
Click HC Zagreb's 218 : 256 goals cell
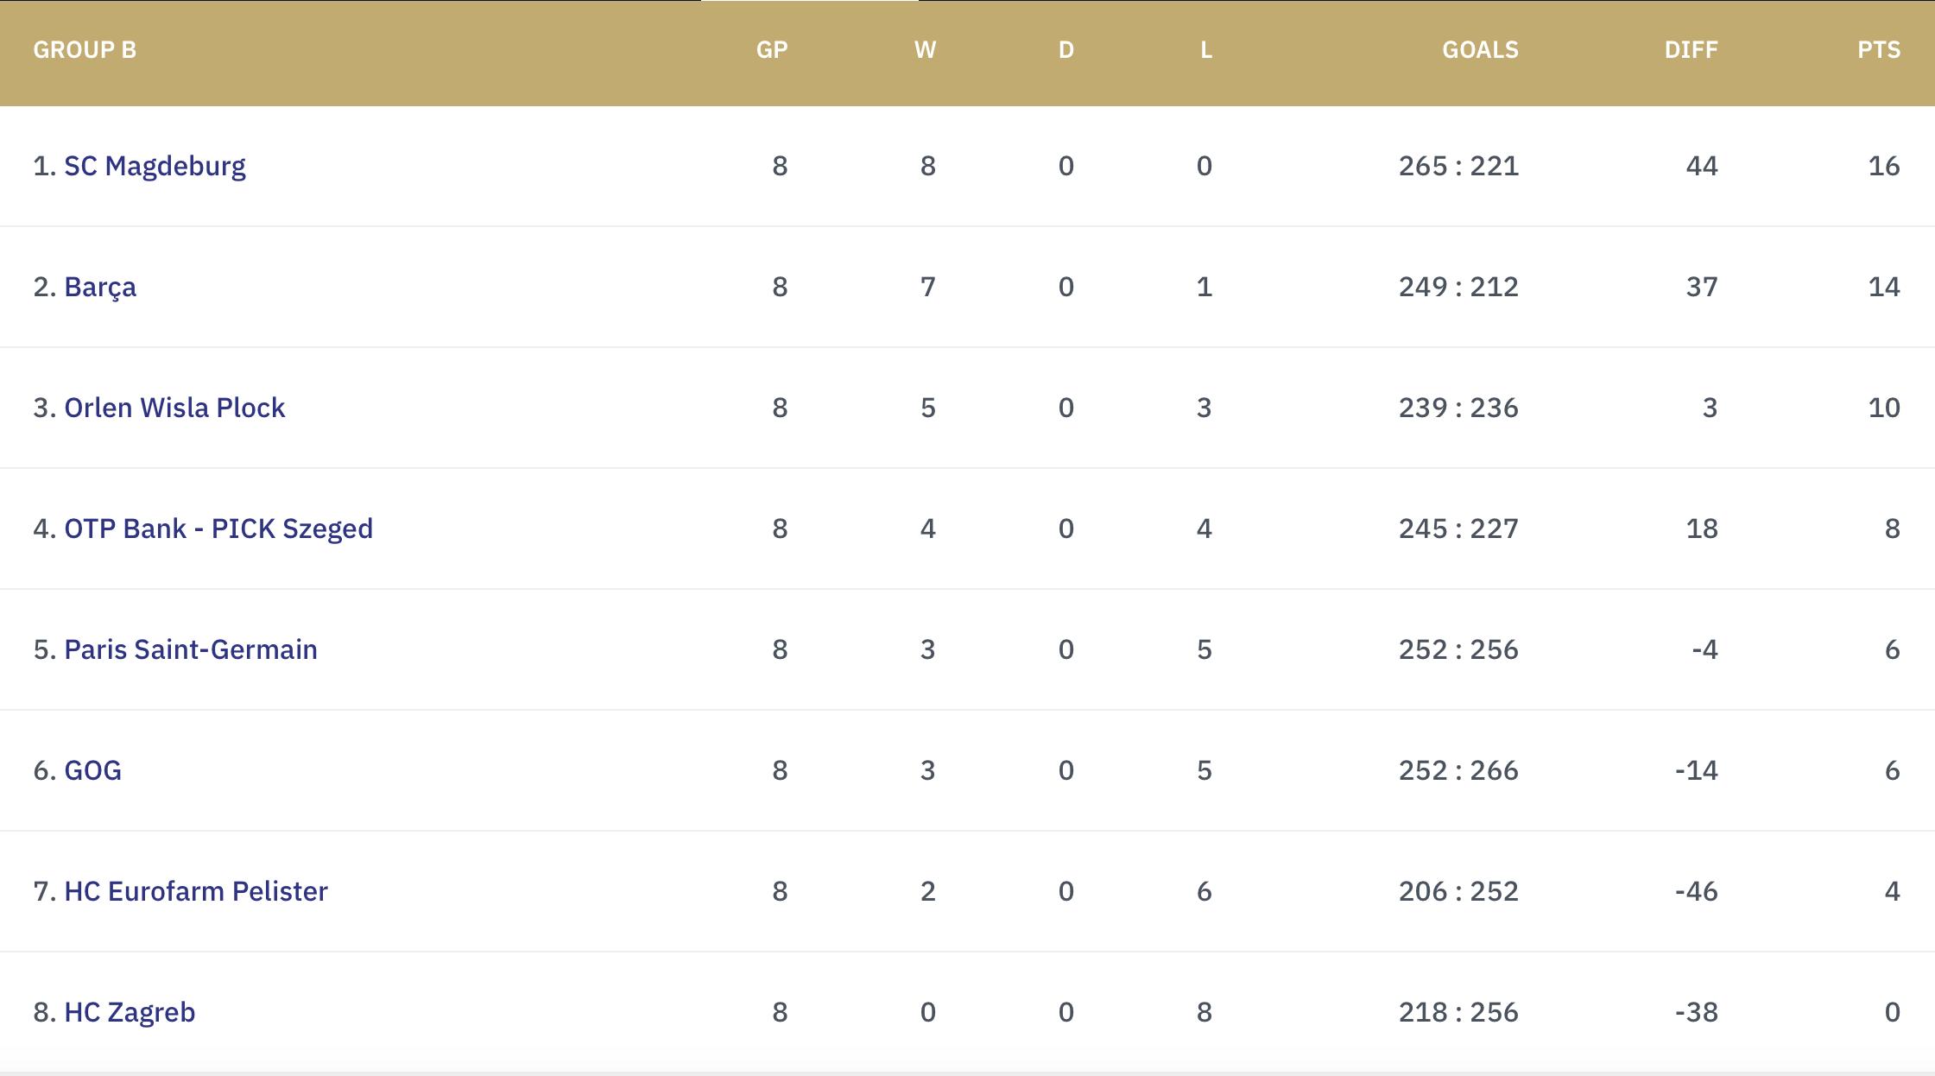click(1458, 1012)
